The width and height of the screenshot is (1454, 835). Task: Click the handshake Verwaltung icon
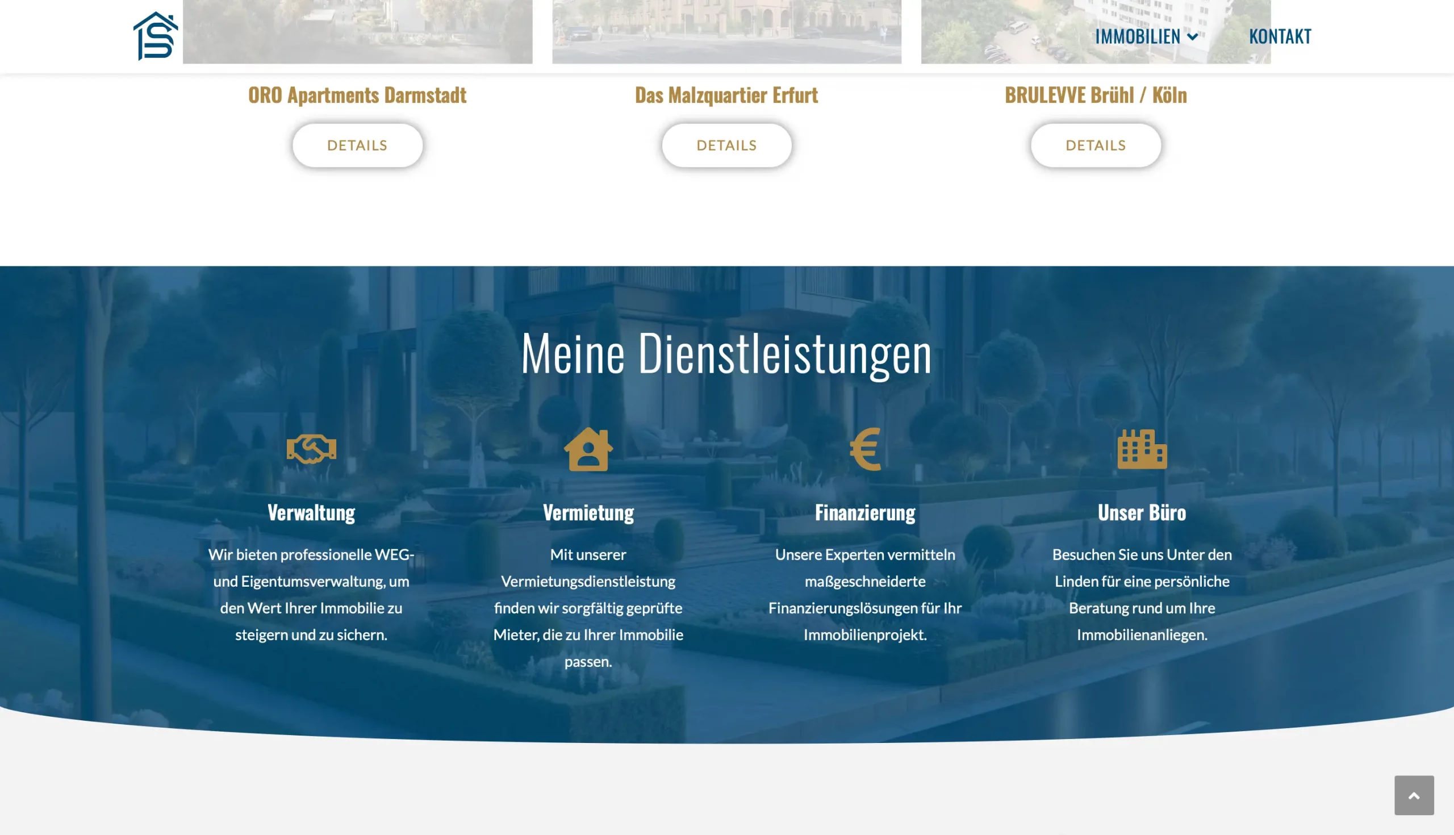pos(311,449)
